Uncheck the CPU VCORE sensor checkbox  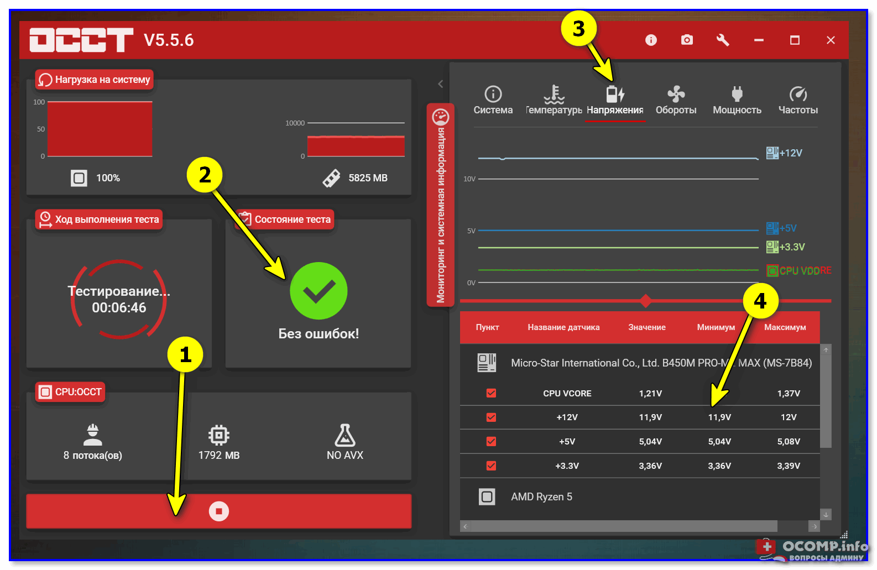click(491, 393)
